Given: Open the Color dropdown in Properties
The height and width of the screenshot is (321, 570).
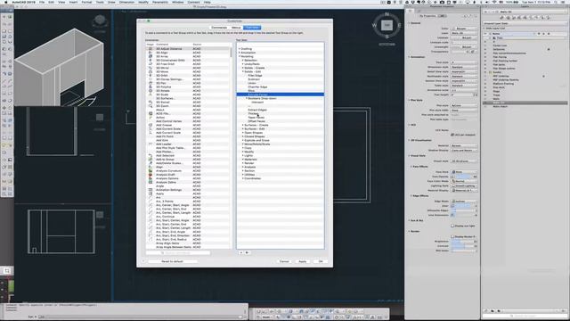Looking at the screenshot, I should (464, 29).
